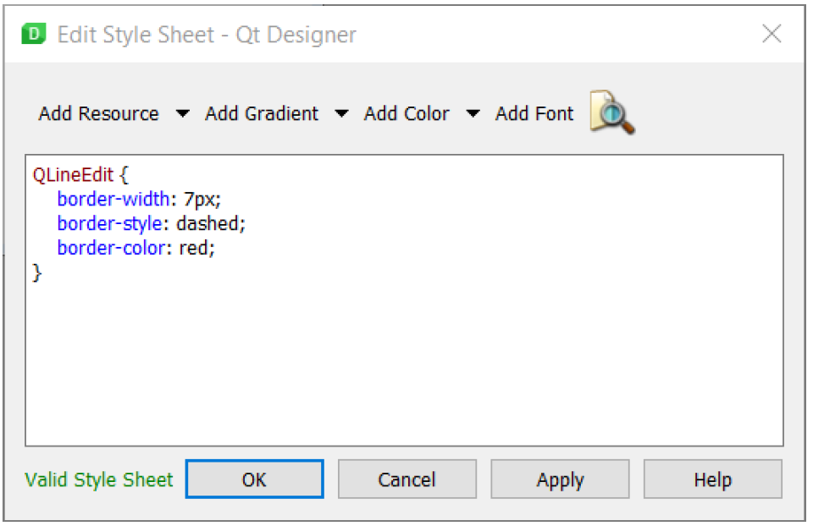Click the Qt Designer app icon in title bar
The width and height of the screenshot is (813, 526).
(x=34, y=34)
